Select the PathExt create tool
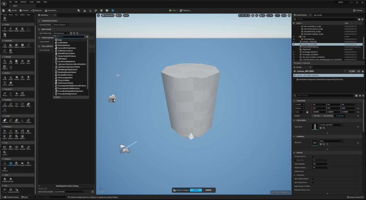The image size is (366, 200). (10, 29)
